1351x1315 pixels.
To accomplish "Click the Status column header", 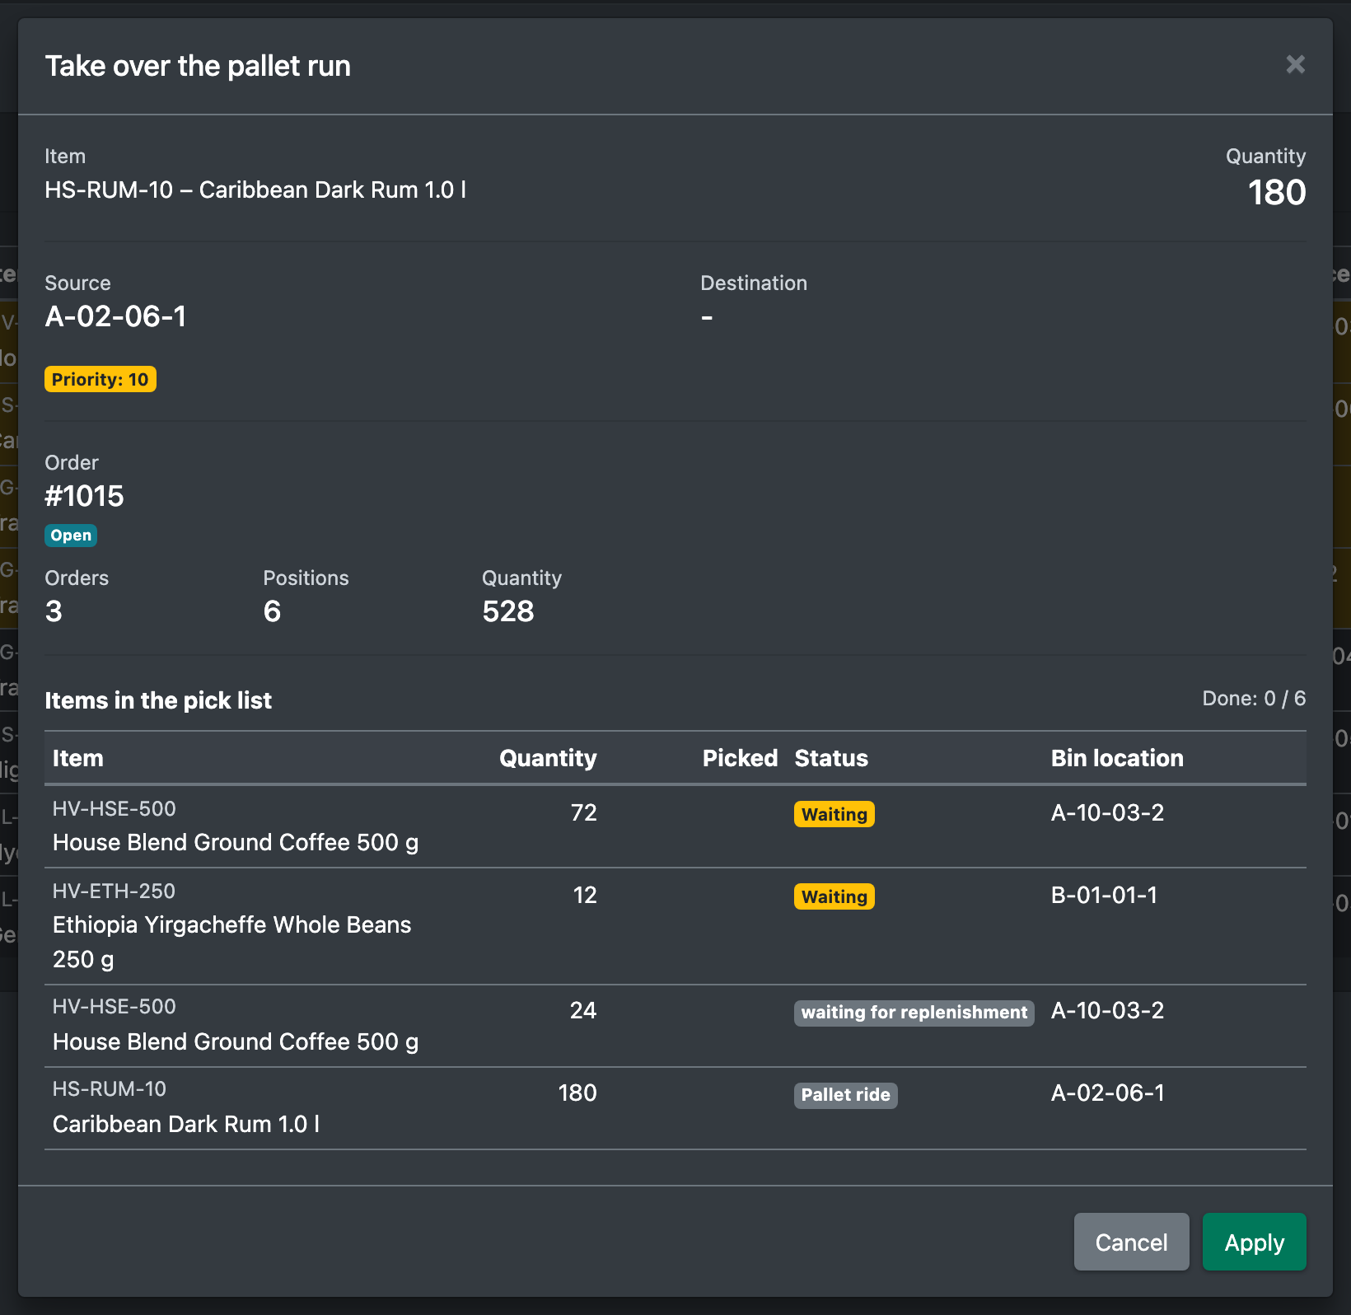I will (831, 758).
